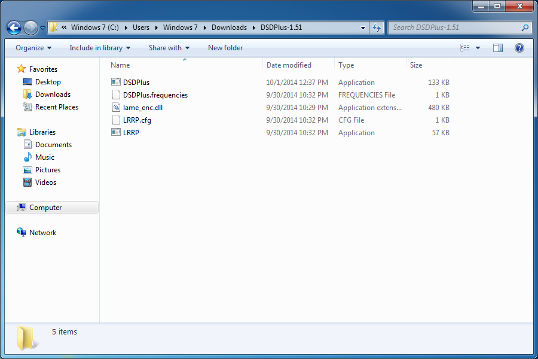Open Recent Places in sidebar
Screen dimensions: 538x359
coord(57,107)
